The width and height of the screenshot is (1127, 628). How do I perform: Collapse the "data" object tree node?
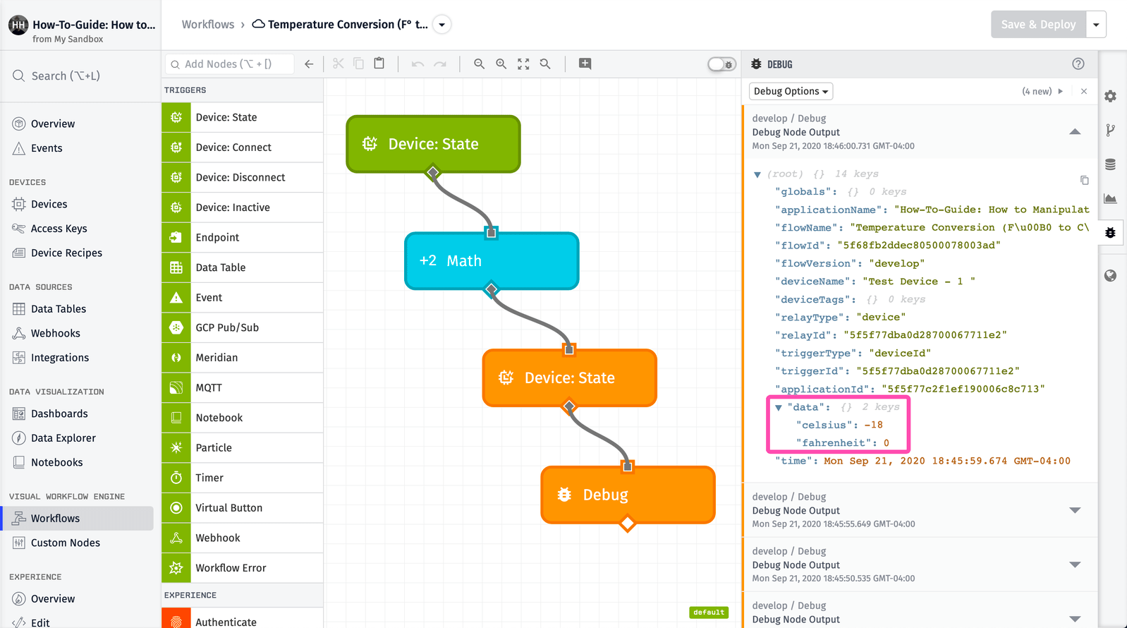(779, 407)
